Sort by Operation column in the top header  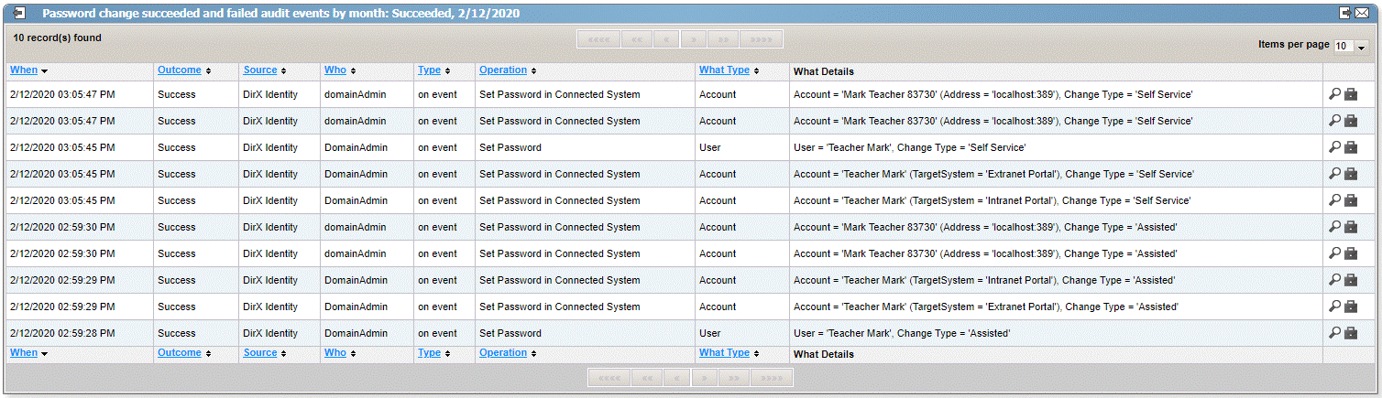point(503,70)
